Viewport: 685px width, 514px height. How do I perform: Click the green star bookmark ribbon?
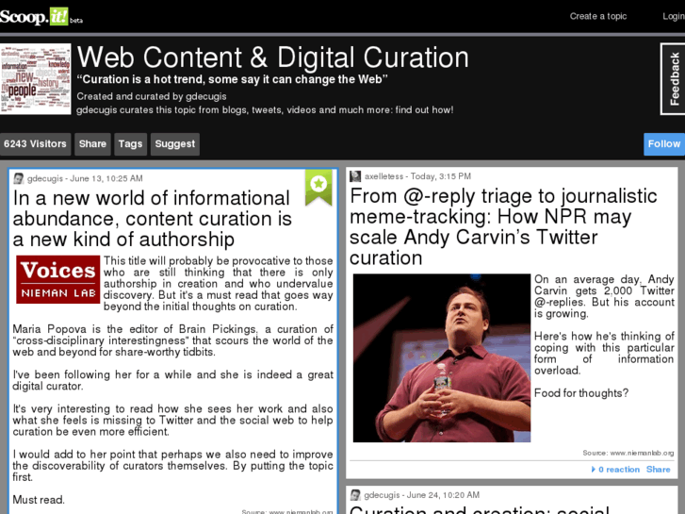(x=318, y=188)
